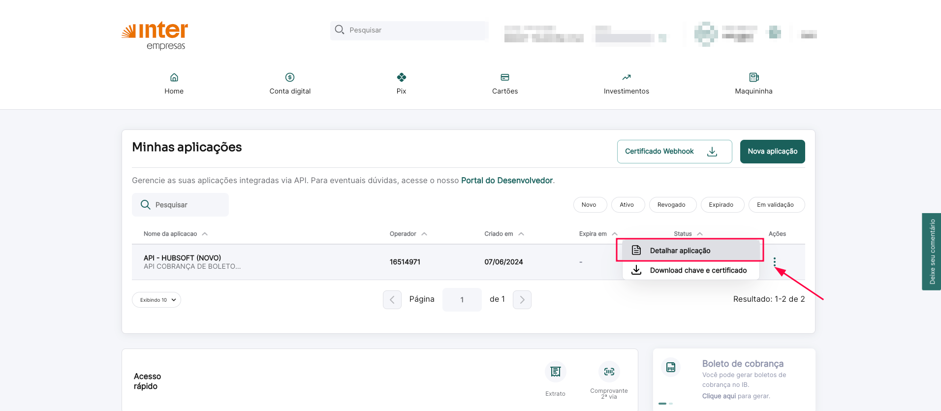Screen dimensions: 941x411
Task: Click the Maquininha terminal icon
Action: point(754,77)
